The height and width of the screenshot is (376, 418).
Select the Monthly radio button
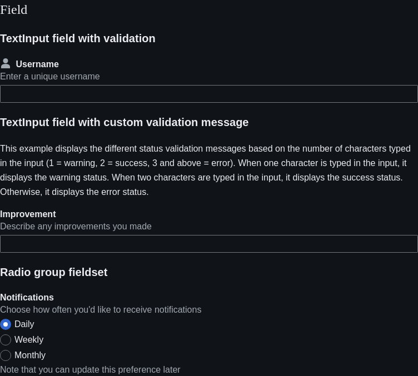click(6, 355)
